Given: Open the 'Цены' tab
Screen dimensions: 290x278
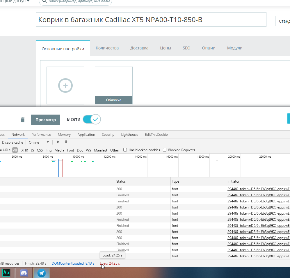Looking at the screenshot, I should coord(166,48).
